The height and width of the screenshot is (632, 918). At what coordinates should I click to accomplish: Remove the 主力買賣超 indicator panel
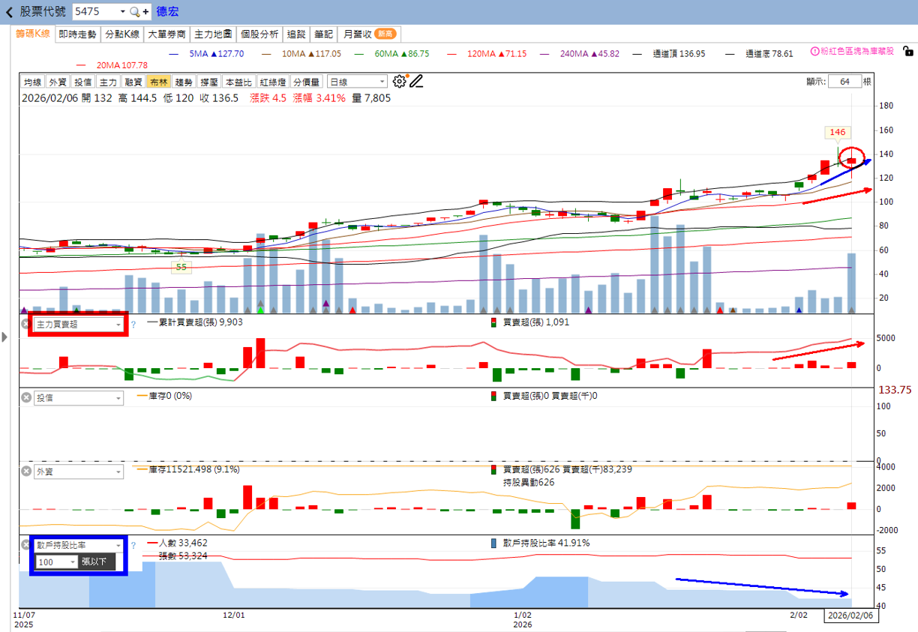click(25, 324)
